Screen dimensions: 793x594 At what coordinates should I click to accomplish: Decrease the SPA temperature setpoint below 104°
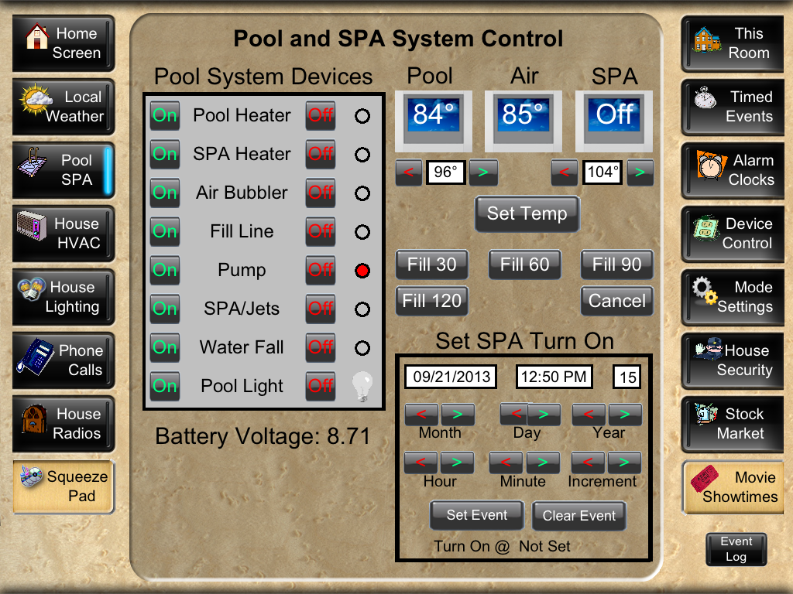(x=565, y=172)
